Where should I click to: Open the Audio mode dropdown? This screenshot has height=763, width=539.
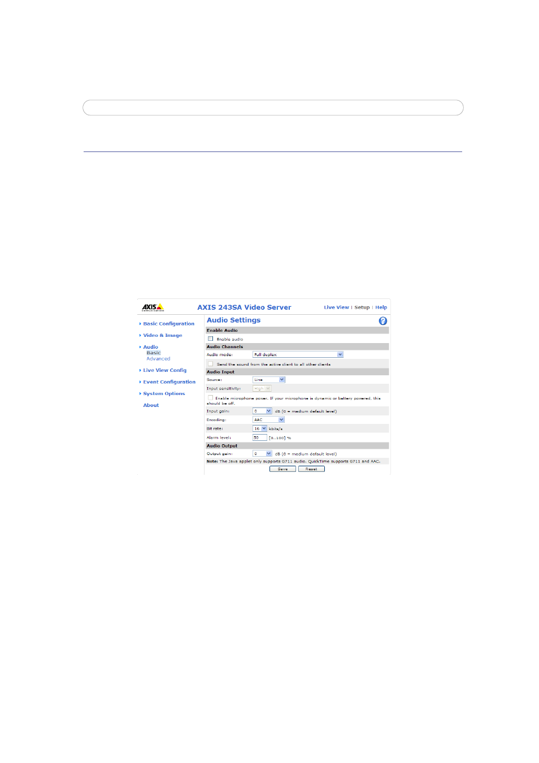[x=298, y=355]
